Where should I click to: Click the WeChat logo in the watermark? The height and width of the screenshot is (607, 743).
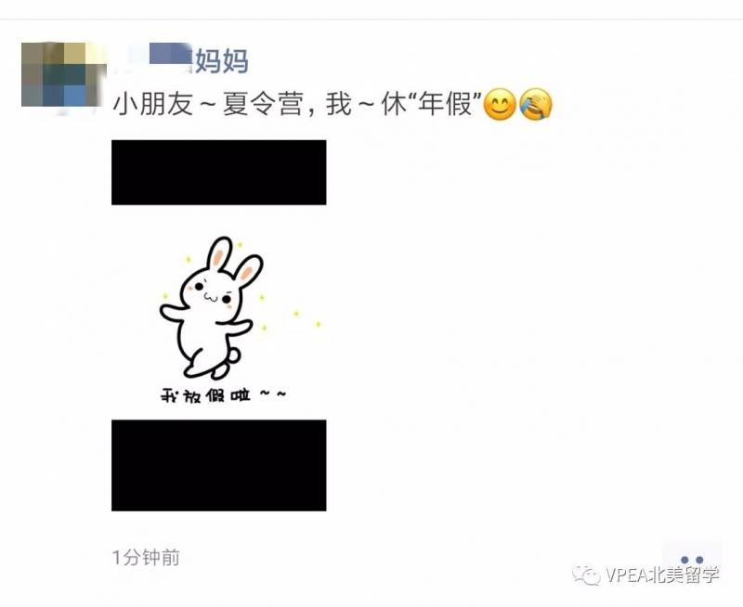[586, 575]
